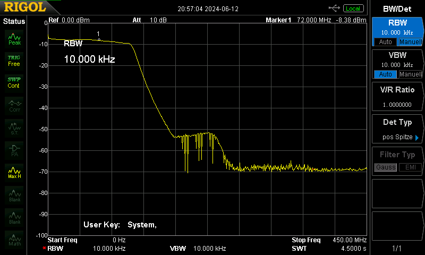The image size is (425, 255).
Task: Click the Local mode indicator
Action: (353, 8)
